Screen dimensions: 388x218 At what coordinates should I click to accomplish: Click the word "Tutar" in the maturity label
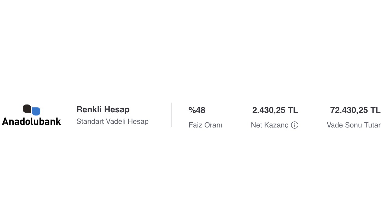click(372, 125)
